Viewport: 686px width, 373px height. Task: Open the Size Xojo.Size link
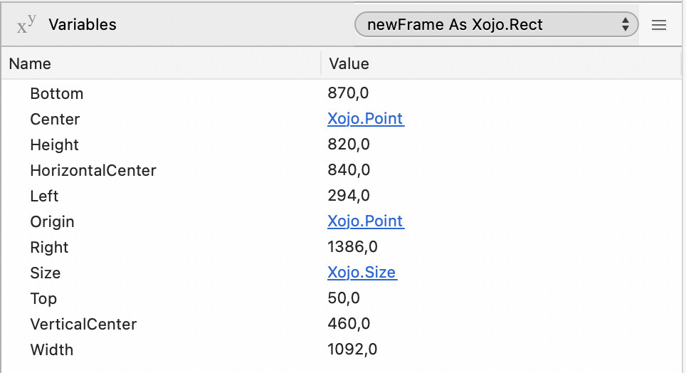(x=362, y=273)
